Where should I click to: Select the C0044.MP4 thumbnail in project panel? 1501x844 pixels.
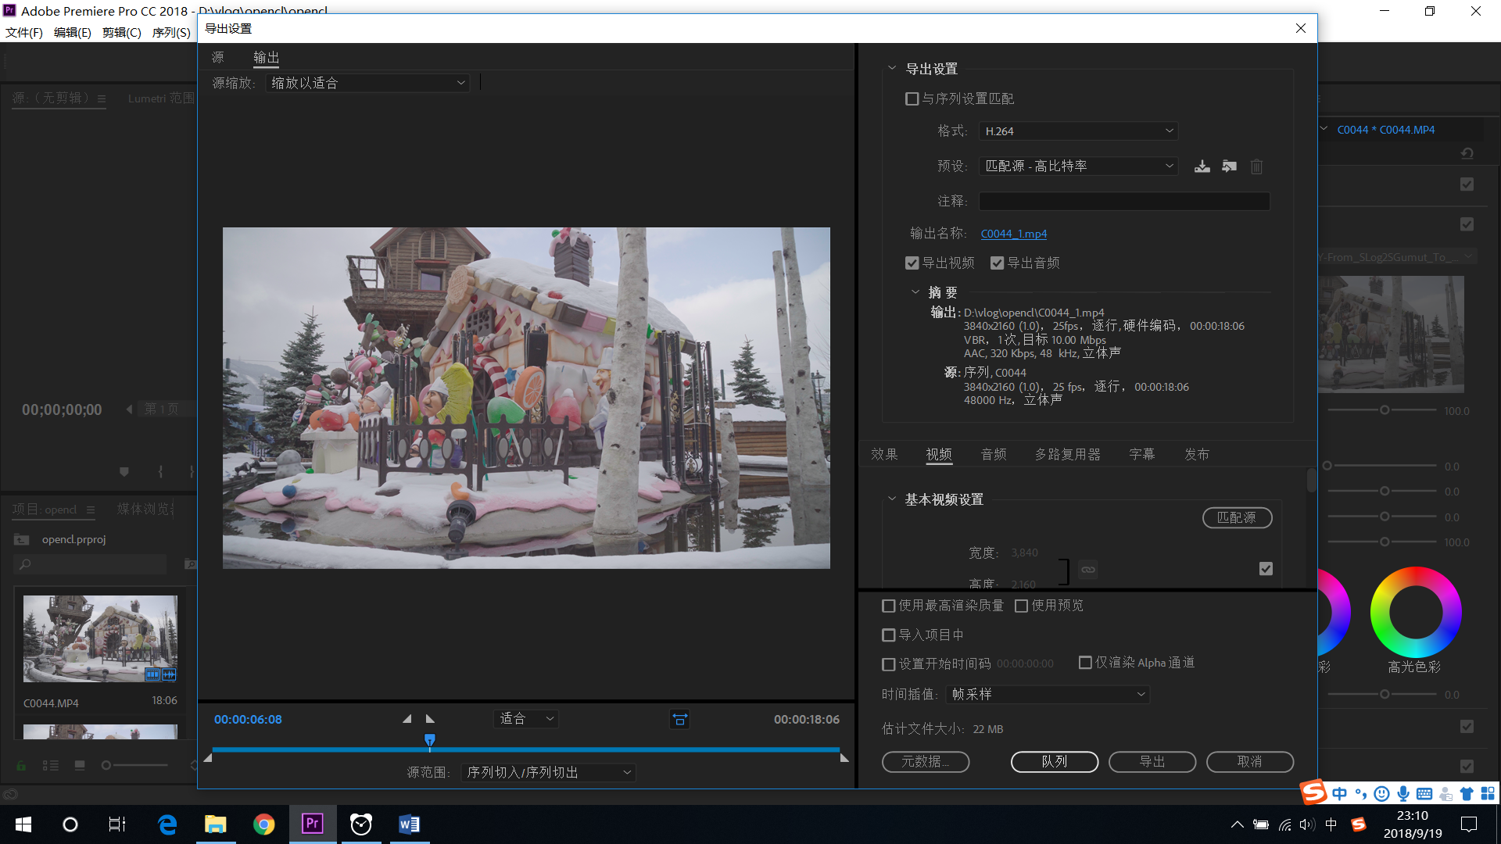click(100, 638)
